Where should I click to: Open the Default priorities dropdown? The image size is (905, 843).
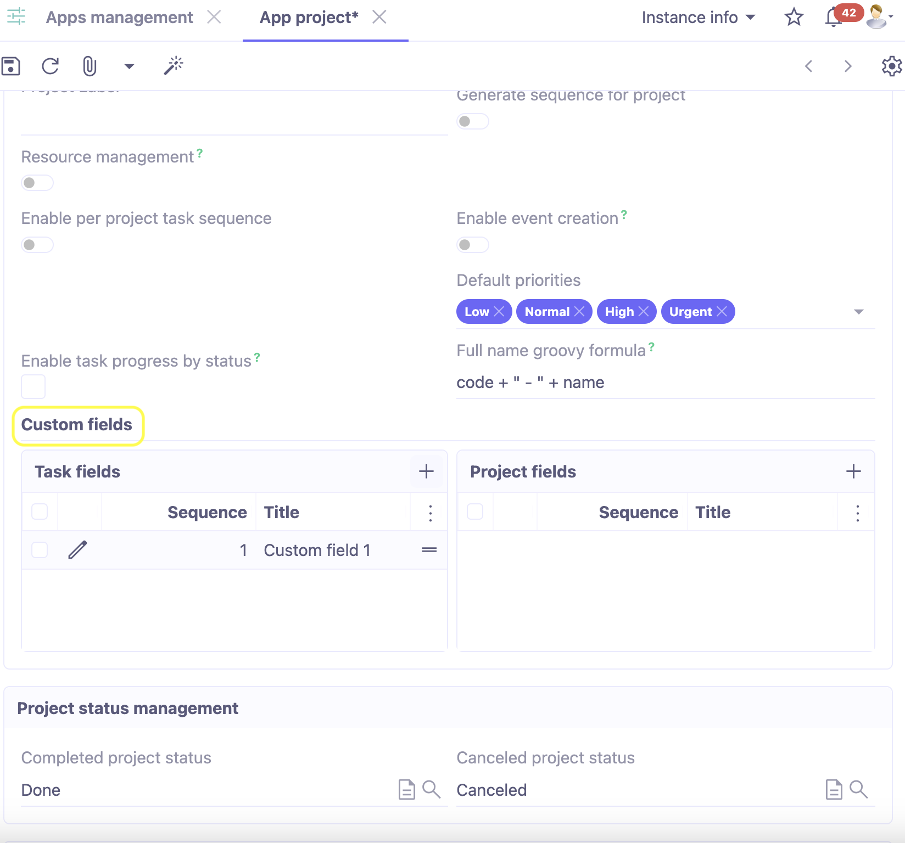[859, 311]
